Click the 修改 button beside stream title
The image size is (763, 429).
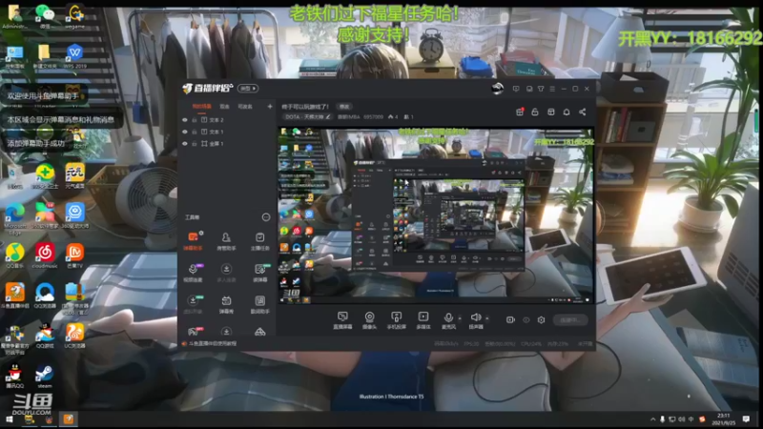pyautogui.click(x=344, y=107)
